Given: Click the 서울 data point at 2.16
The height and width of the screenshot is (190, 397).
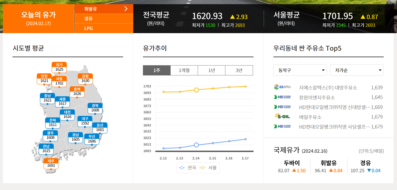Looking at the screenshot, I should 229,87.
